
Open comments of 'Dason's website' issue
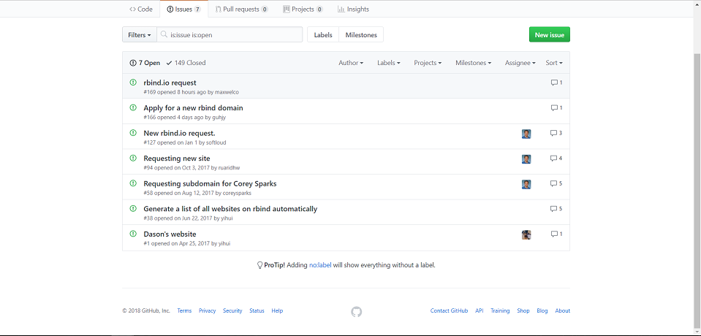[x=556, y=234]
